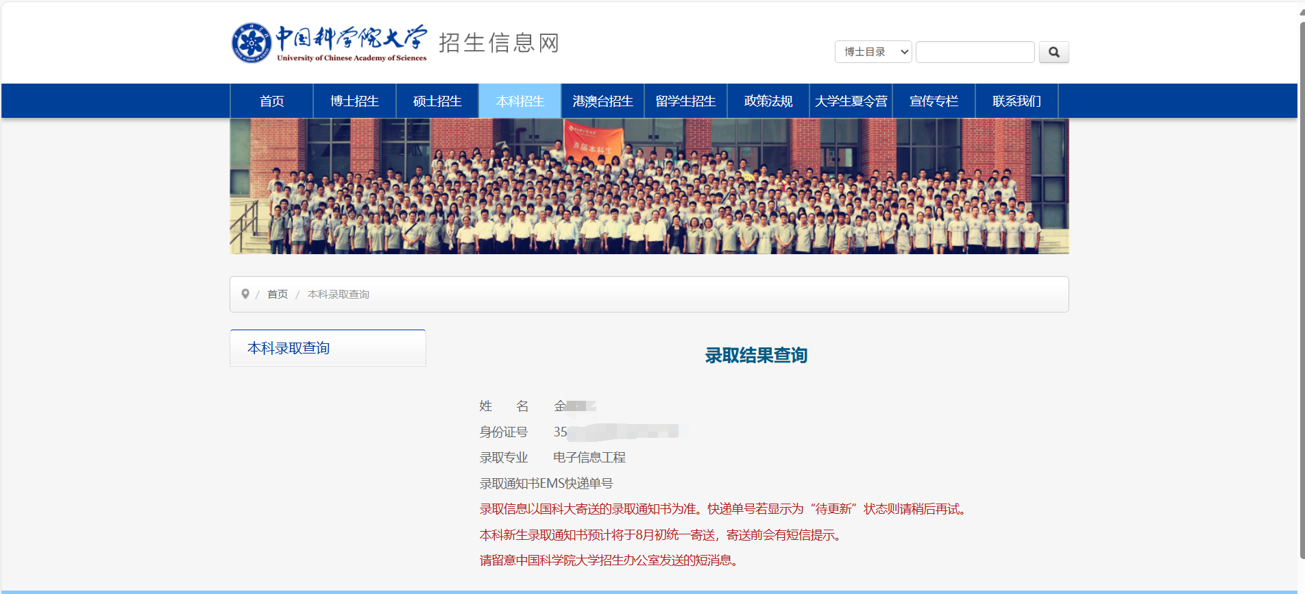Open 联系我们 navigation item
Viewport: 1305px width, 594px height.
(1016, 101)
